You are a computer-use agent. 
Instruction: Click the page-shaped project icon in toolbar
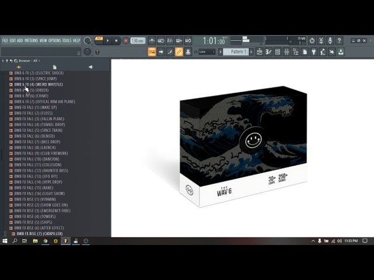(304, 52)
